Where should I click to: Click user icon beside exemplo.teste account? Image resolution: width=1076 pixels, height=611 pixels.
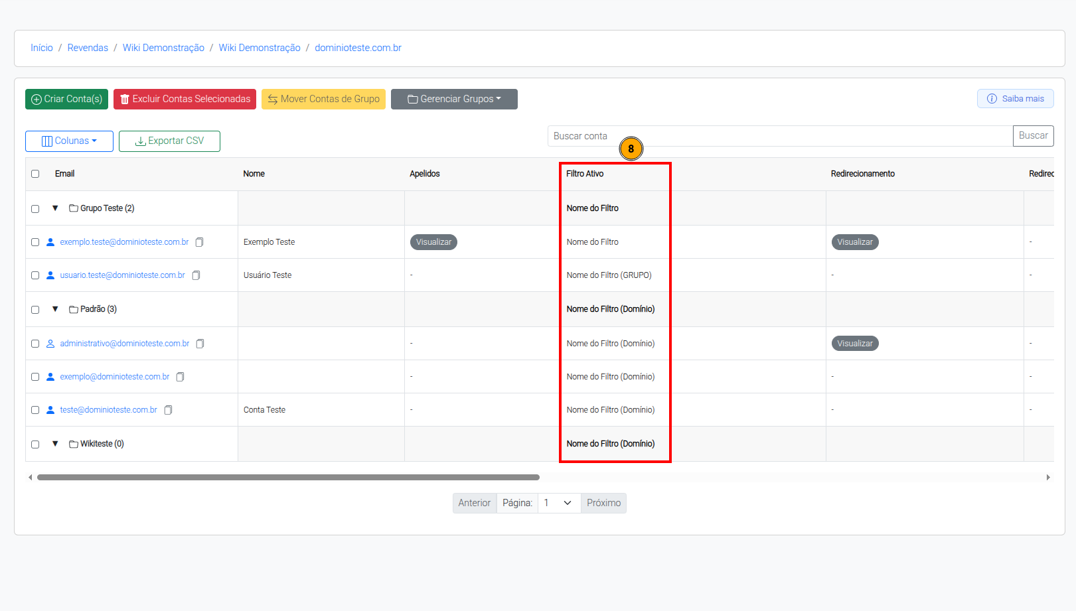click(x=50, y=242)
